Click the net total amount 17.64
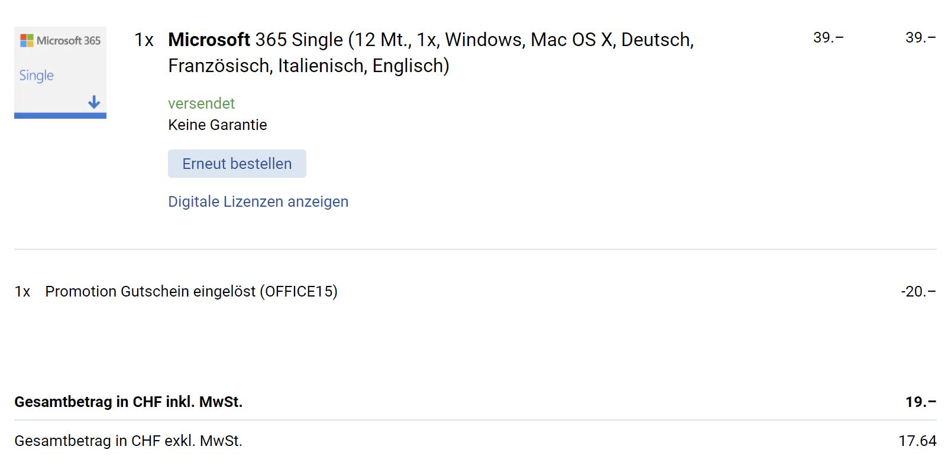The image size is (951, 469). point(917,441)
